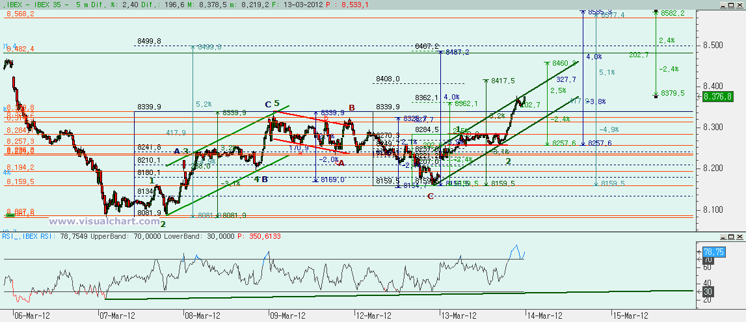Click the 8379,5 green level label
This screenshot has height=322, width=746.
click(x=673, y=93)
